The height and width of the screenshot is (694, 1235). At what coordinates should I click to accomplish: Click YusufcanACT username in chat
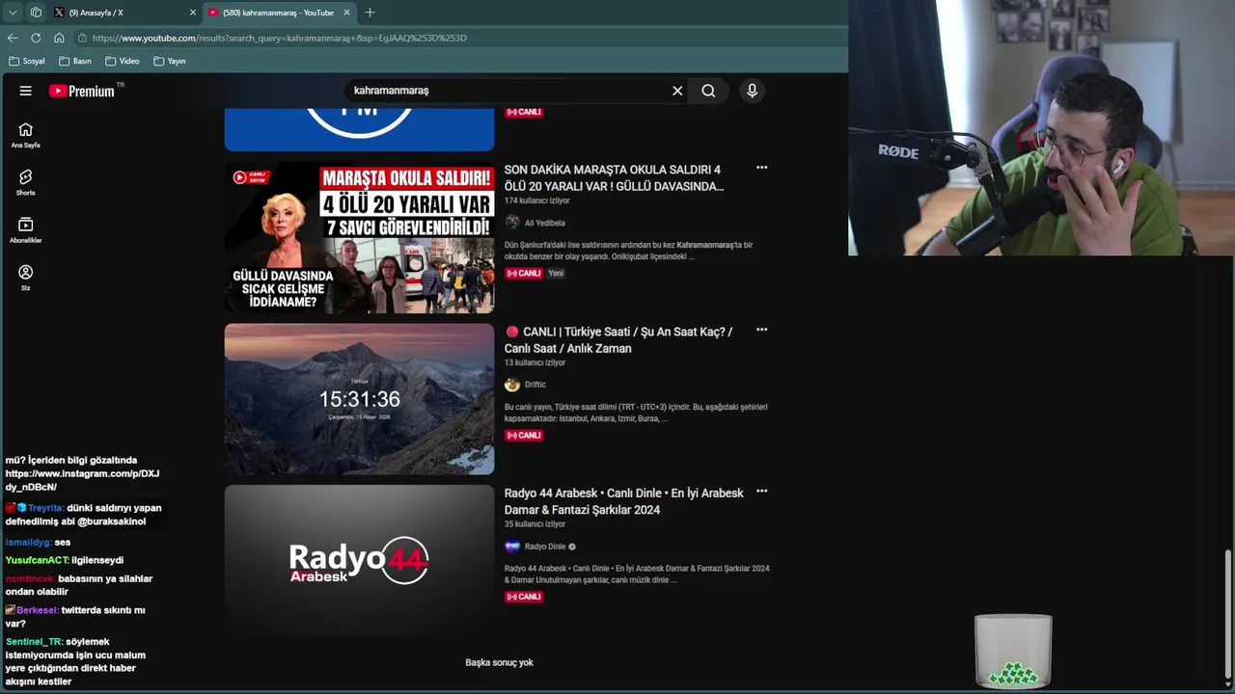click(x=37, y=560)
